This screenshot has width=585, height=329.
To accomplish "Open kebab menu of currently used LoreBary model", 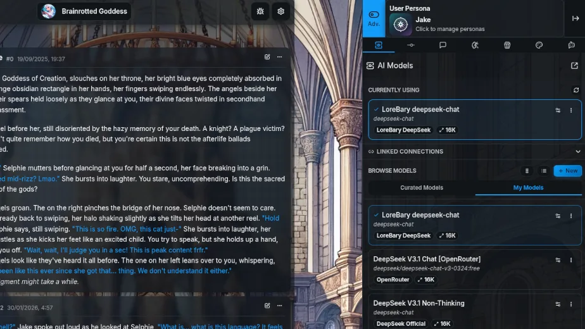I will (x=571, y=110).
